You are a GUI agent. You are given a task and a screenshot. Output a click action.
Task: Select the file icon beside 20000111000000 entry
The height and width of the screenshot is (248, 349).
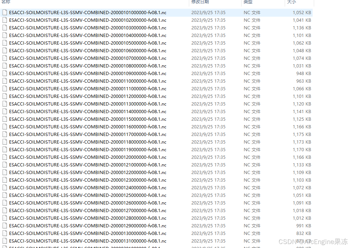(5, 89)
